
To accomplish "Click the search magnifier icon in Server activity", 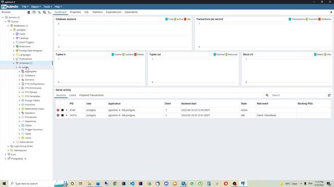I will click(267, 95).
